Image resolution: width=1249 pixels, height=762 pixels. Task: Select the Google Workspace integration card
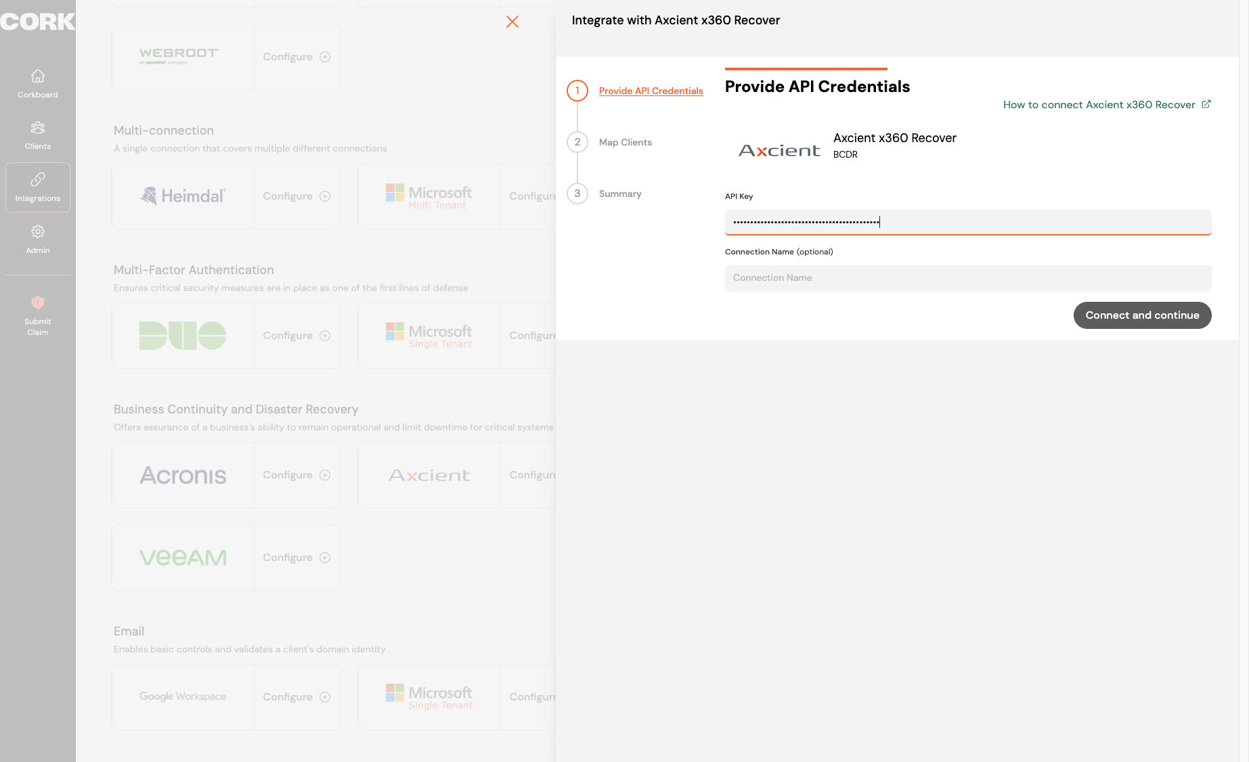(226, 697)
